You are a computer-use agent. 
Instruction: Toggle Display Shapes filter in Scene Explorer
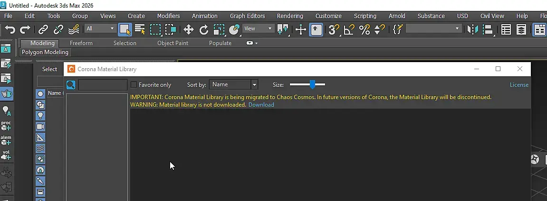[x=40, y=105]
